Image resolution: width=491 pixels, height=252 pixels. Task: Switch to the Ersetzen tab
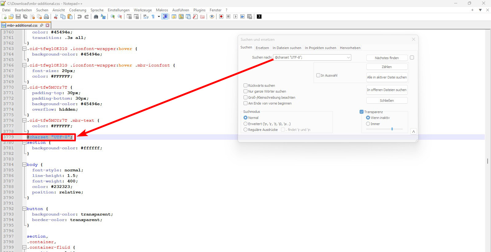coord(262,48)
